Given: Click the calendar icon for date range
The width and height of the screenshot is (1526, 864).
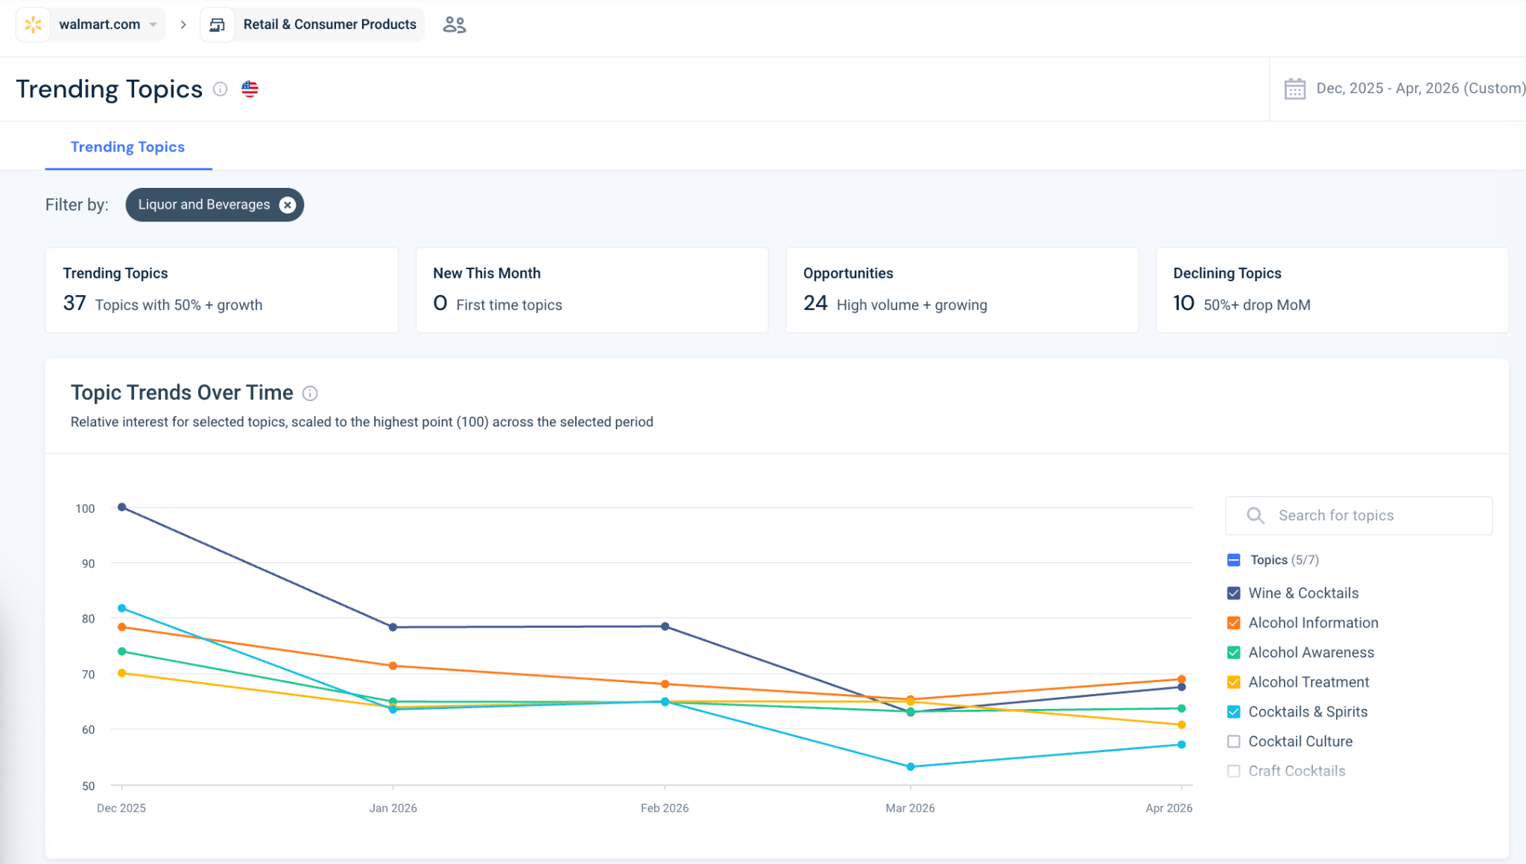Looking at the screenshot, I should coord(1295,89).
